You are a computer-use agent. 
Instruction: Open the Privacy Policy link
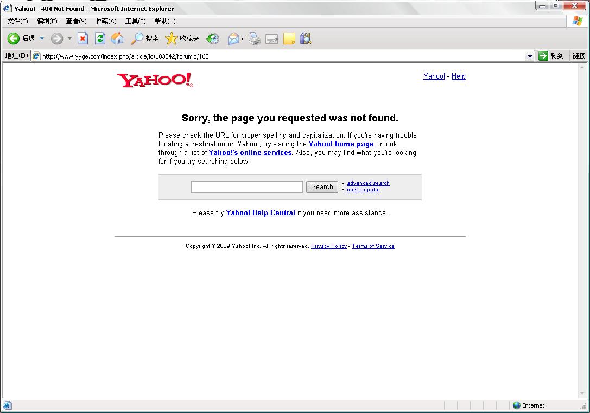click(x=329, y=246)
